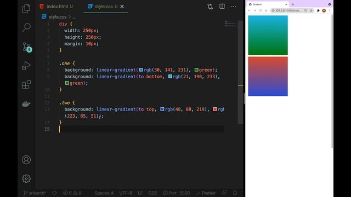Screen dimensions: 351x197
Task: Open the Accounts menu icon
Action: tap(26, 160)
